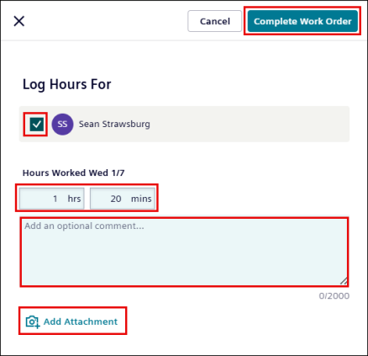Click the camera attachment icon

pos(33,321)
